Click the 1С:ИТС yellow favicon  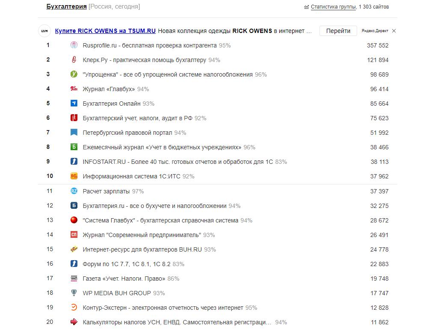click(x=74, y=176)
